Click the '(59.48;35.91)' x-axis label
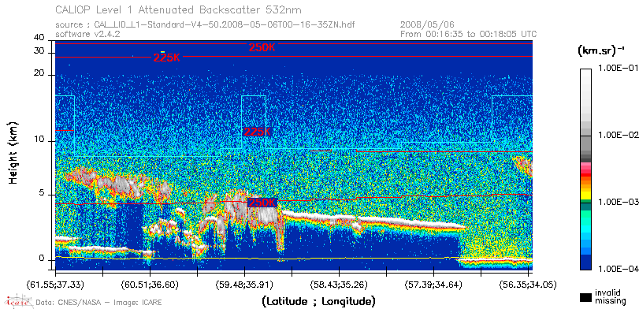639x309 pixels. [244, 285]
